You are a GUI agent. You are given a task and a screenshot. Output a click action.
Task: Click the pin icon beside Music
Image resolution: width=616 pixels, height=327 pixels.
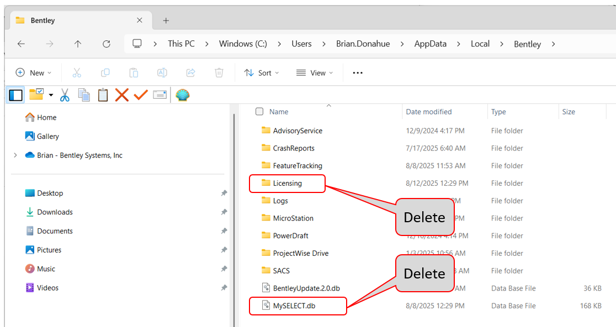(224, 269)
